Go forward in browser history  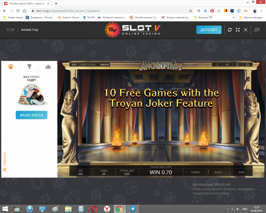coord(11,11)
